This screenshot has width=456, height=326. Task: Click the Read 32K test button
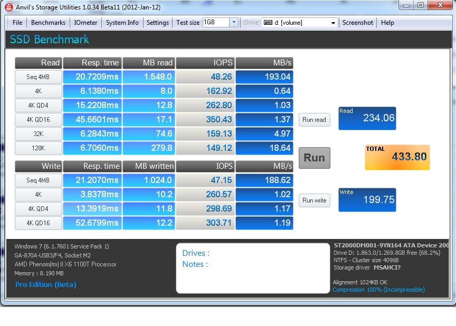tap(39, 134)
